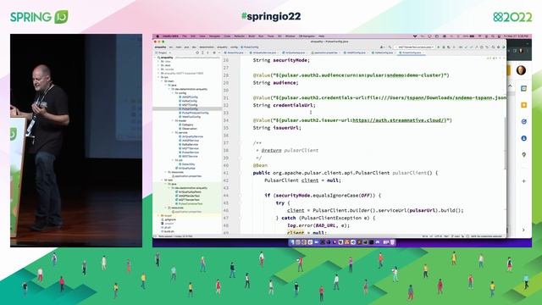Click the locate-file icon in Project panel

[x=197, y=53]
